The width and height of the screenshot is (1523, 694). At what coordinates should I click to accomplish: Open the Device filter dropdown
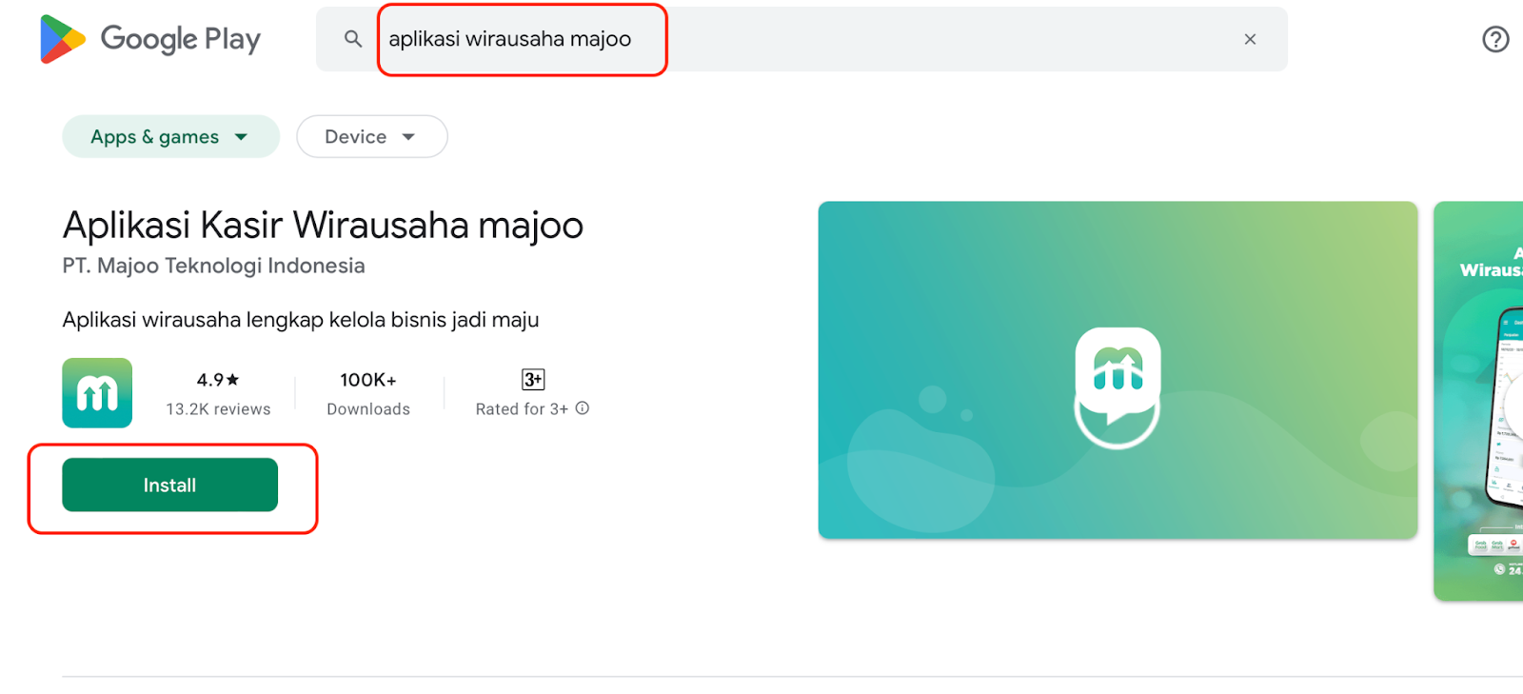[371, 137]
